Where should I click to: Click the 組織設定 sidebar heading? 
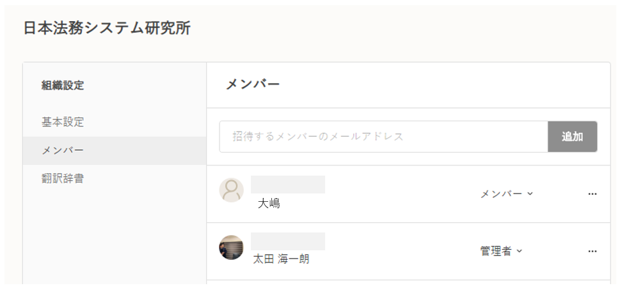(x=63, y=86)
